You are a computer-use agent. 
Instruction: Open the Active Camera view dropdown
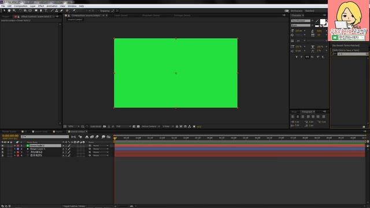[x=150, y=127]
